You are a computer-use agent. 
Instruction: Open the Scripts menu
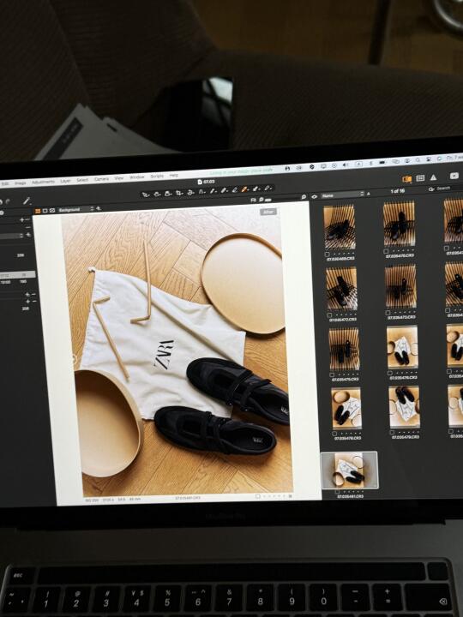point(157,177)
